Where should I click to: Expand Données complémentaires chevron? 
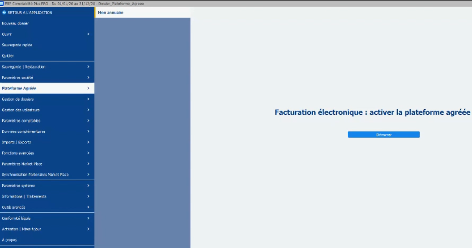point(88,132)
